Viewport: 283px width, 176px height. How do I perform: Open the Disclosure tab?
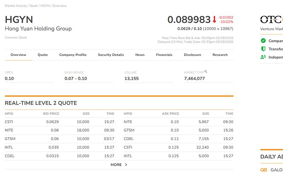[192, 55]
